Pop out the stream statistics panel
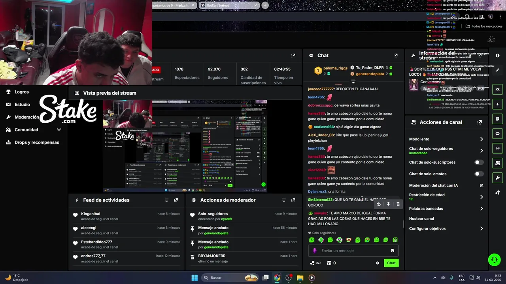Viewport: 506px width, 284px height. point(293,56)
